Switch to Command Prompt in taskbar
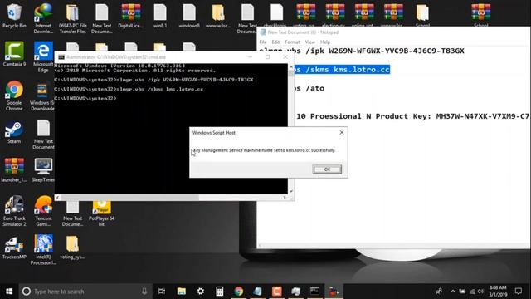This screenshot has height=299, width=531. (314, 292)
